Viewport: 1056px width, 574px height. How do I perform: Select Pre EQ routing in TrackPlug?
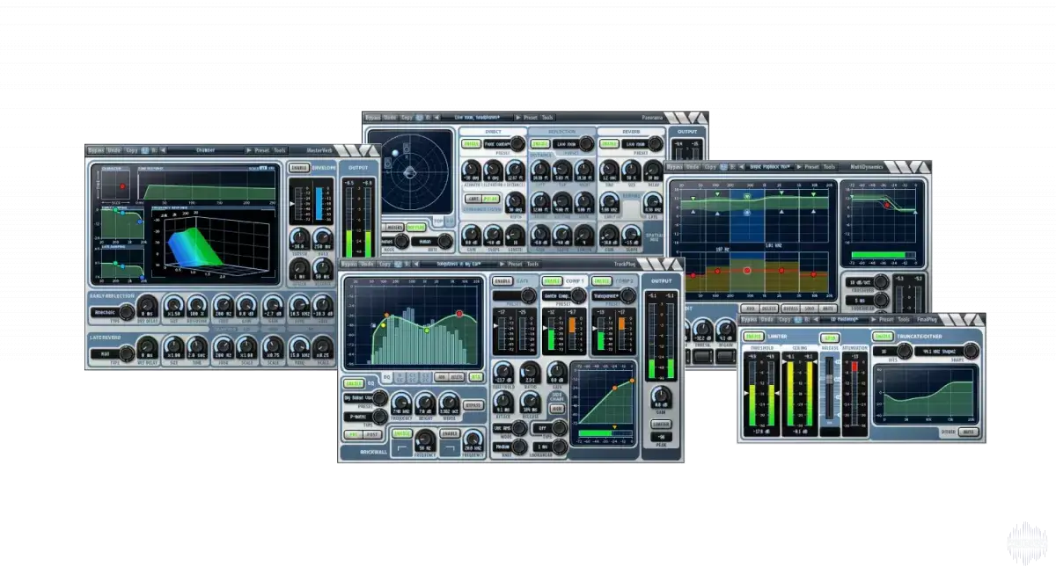[x=353, y=434]
